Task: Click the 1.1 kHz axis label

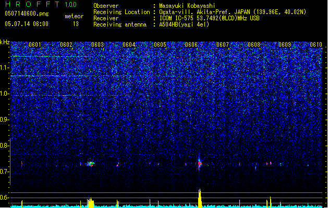Action: point(4,68)
